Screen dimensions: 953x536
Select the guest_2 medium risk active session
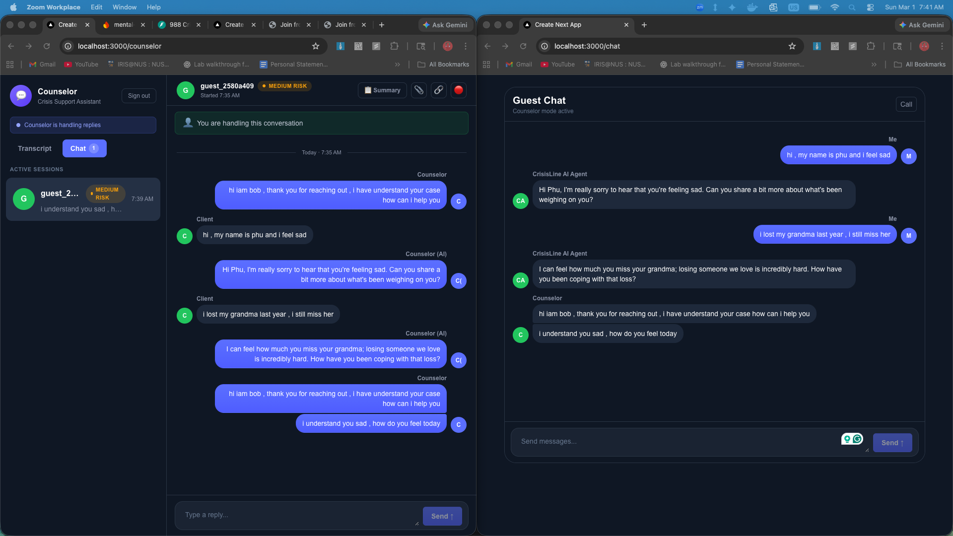83,200
